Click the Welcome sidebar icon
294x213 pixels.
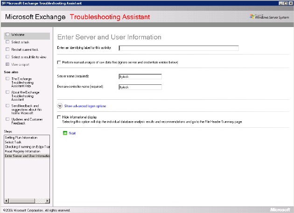coord(7,34)
